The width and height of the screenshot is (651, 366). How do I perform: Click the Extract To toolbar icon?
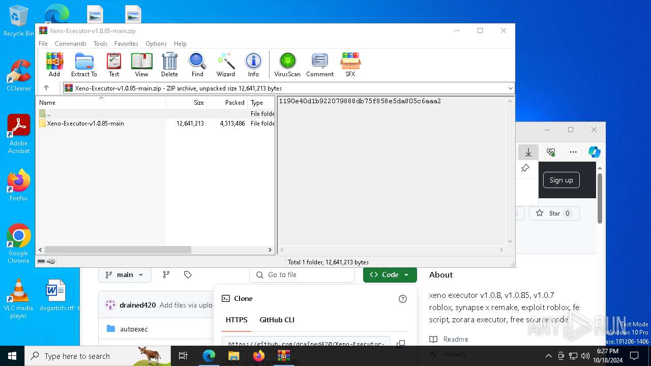pyautogui.click(x=84, y=65)
